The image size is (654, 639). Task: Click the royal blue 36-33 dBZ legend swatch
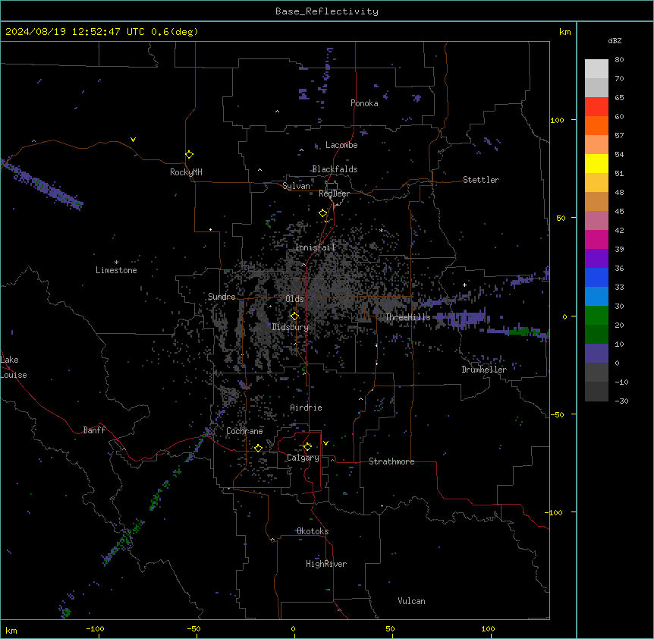pos(596,277)
